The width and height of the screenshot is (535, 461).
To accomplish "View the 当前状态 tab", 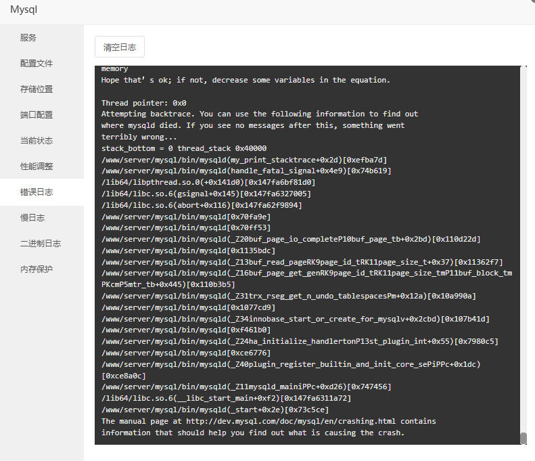I will [x=37, y=141].
